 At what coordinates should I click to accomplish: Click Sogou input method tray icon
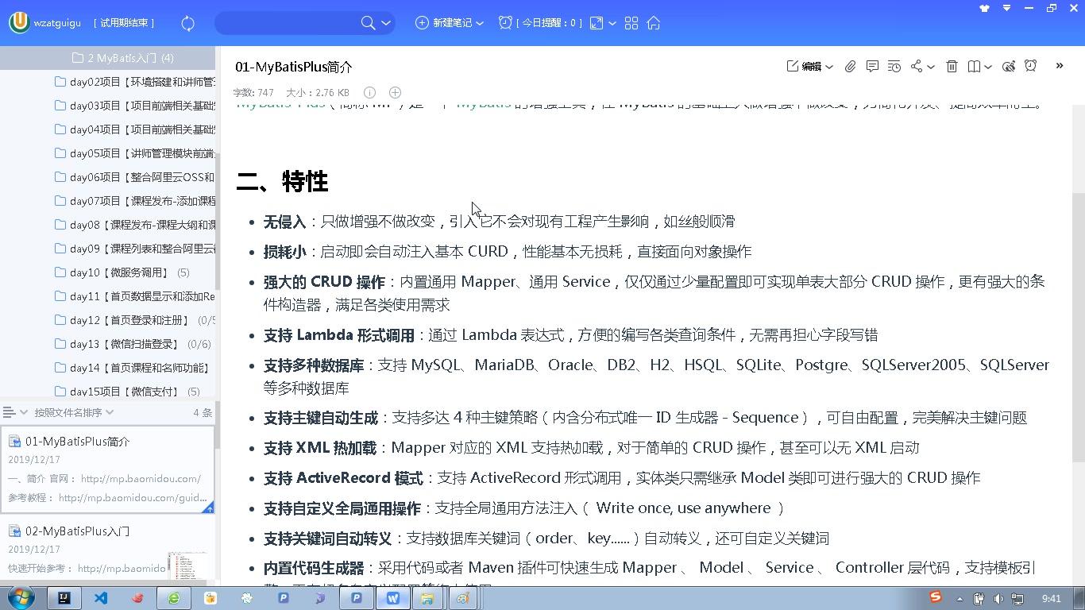point(936,597)
